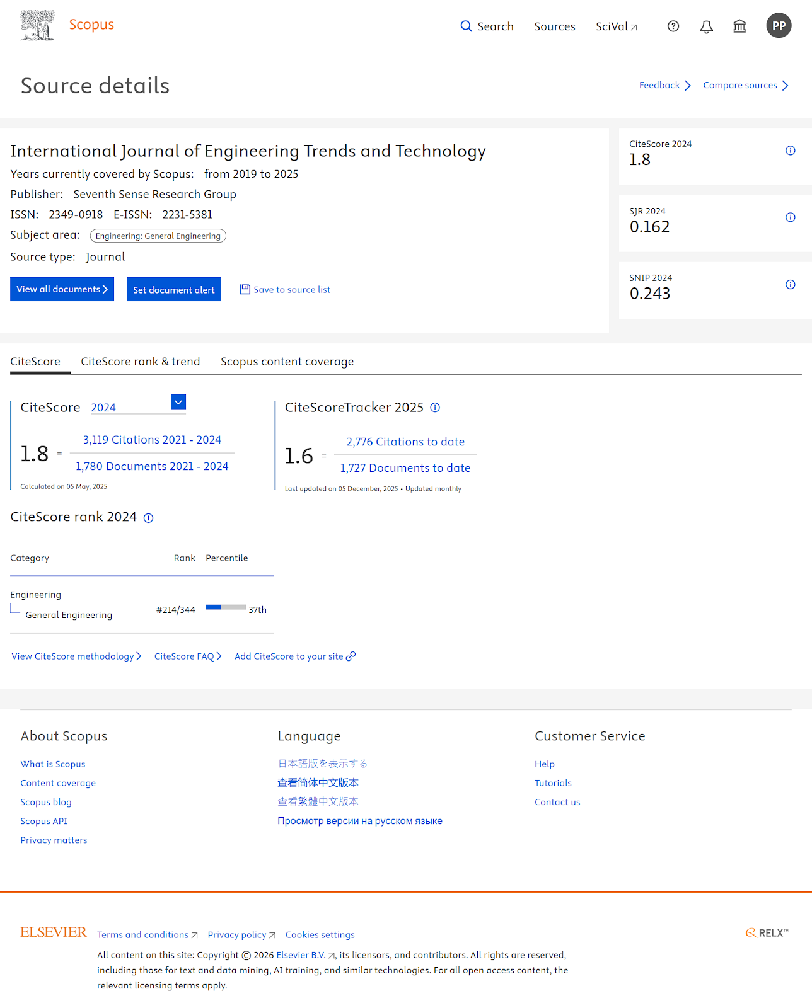Screen dimensions: 812x1008
Task: Open the notifications bell
Action: tap(707, 26)
